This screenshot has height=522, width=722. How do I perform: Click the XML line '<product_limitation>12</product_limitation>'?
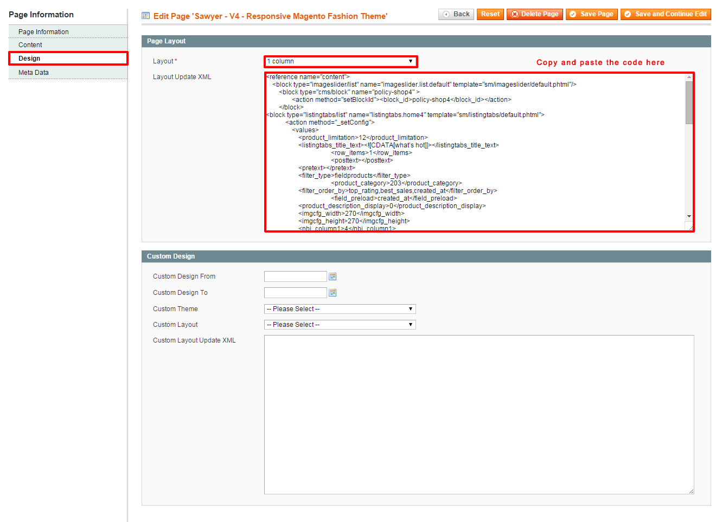pyautogui.click(x=363, y=138)
